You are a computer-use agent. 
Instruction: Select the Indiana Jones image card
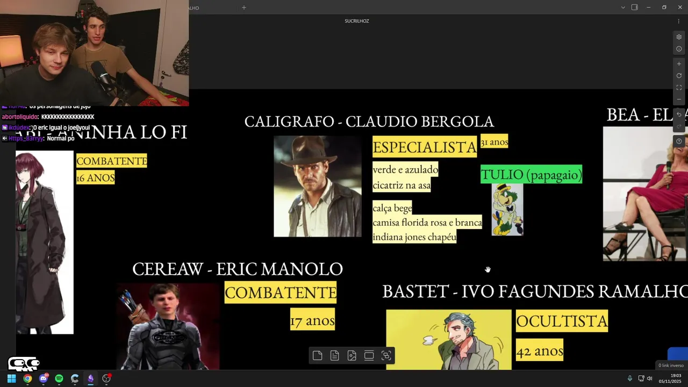tap(318, 186)
